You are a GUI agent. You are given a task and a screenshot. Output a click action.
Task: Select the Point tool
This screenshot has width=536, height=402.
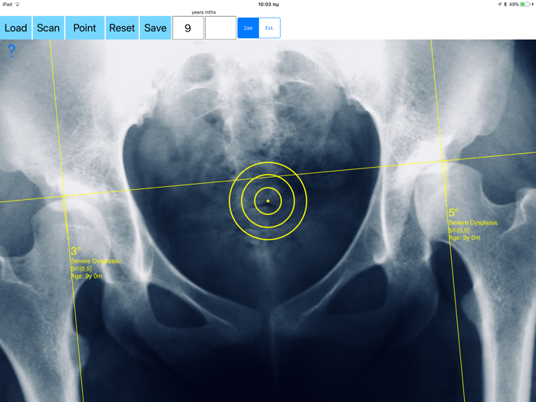85,28
